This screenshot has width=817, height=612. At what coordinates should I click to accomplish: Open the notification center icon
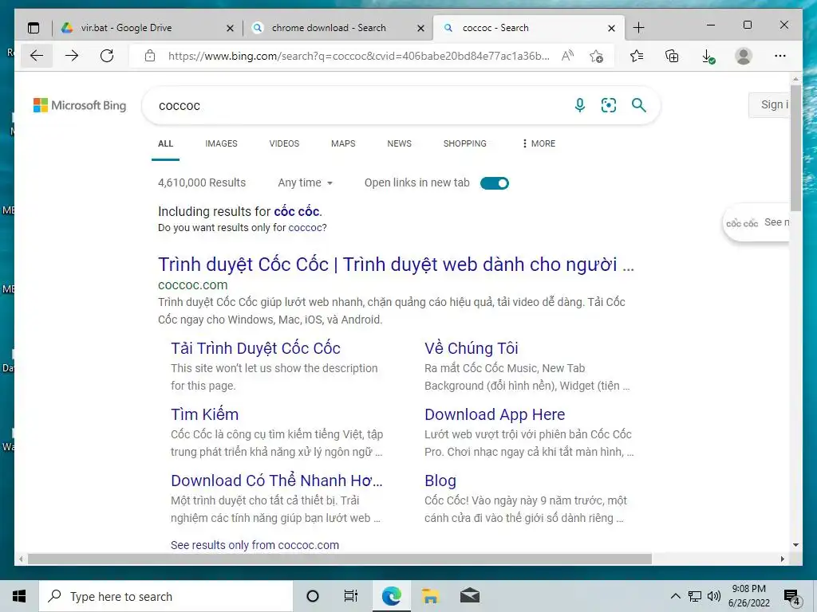(792, 597)
